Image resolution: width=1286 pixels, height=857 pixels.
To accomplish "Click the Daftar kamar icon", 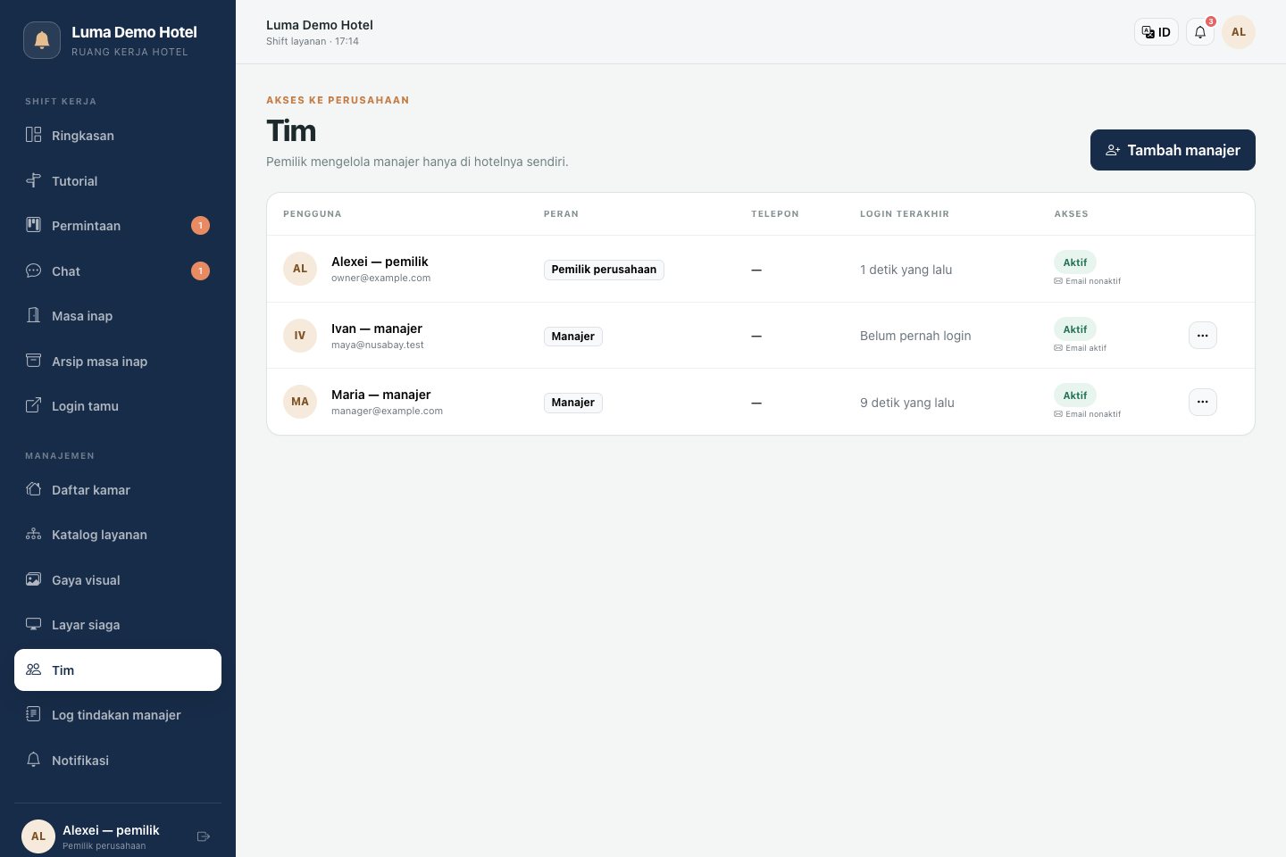I will 33,489.
